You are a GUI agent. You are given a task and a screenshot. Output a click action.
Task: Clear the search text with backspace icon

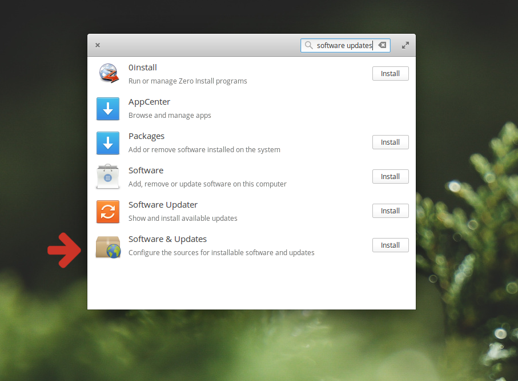point(382,45)
